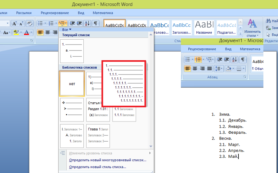Click increase indent icon in inset ribbon
This screenshot has height=173, width=278.
coord(227,60)
